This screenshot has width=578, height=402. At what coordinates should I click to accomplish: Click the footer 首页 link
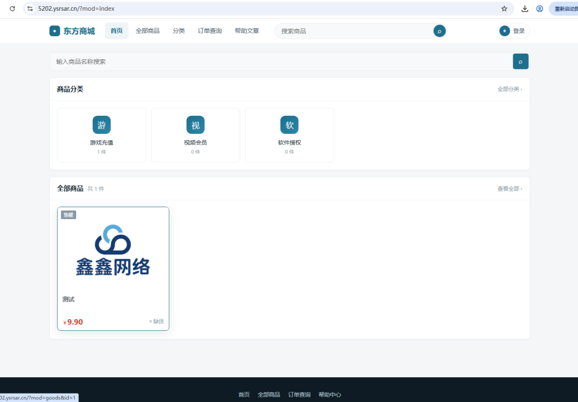244,395
